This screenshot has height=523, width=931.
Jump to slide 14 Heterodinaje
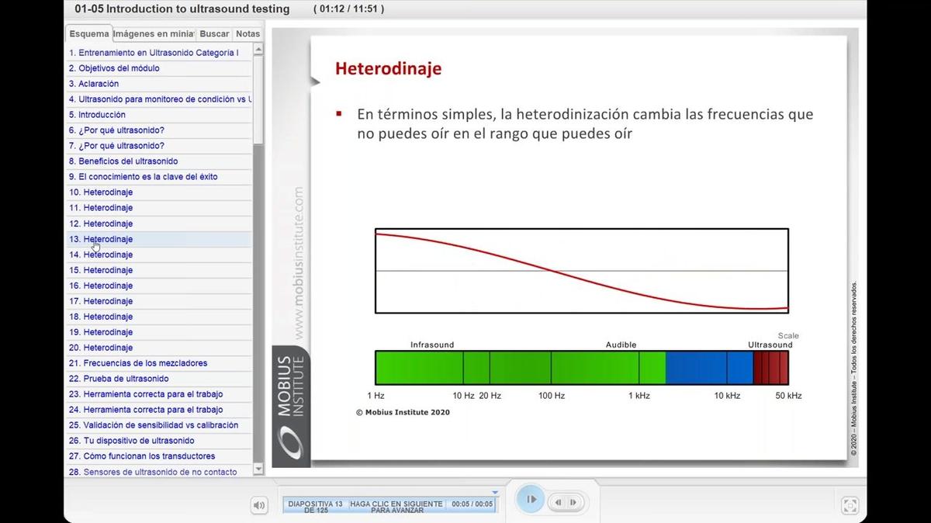(159, 255)
